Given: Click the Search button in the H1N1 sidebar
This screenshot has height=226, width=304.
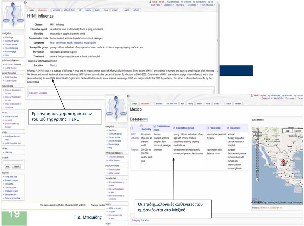Looking at the screenshot, I should [16, 167].
